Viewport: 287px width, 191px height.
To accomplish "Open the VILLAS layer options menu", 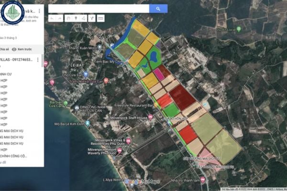I will [x=38, y=60].
